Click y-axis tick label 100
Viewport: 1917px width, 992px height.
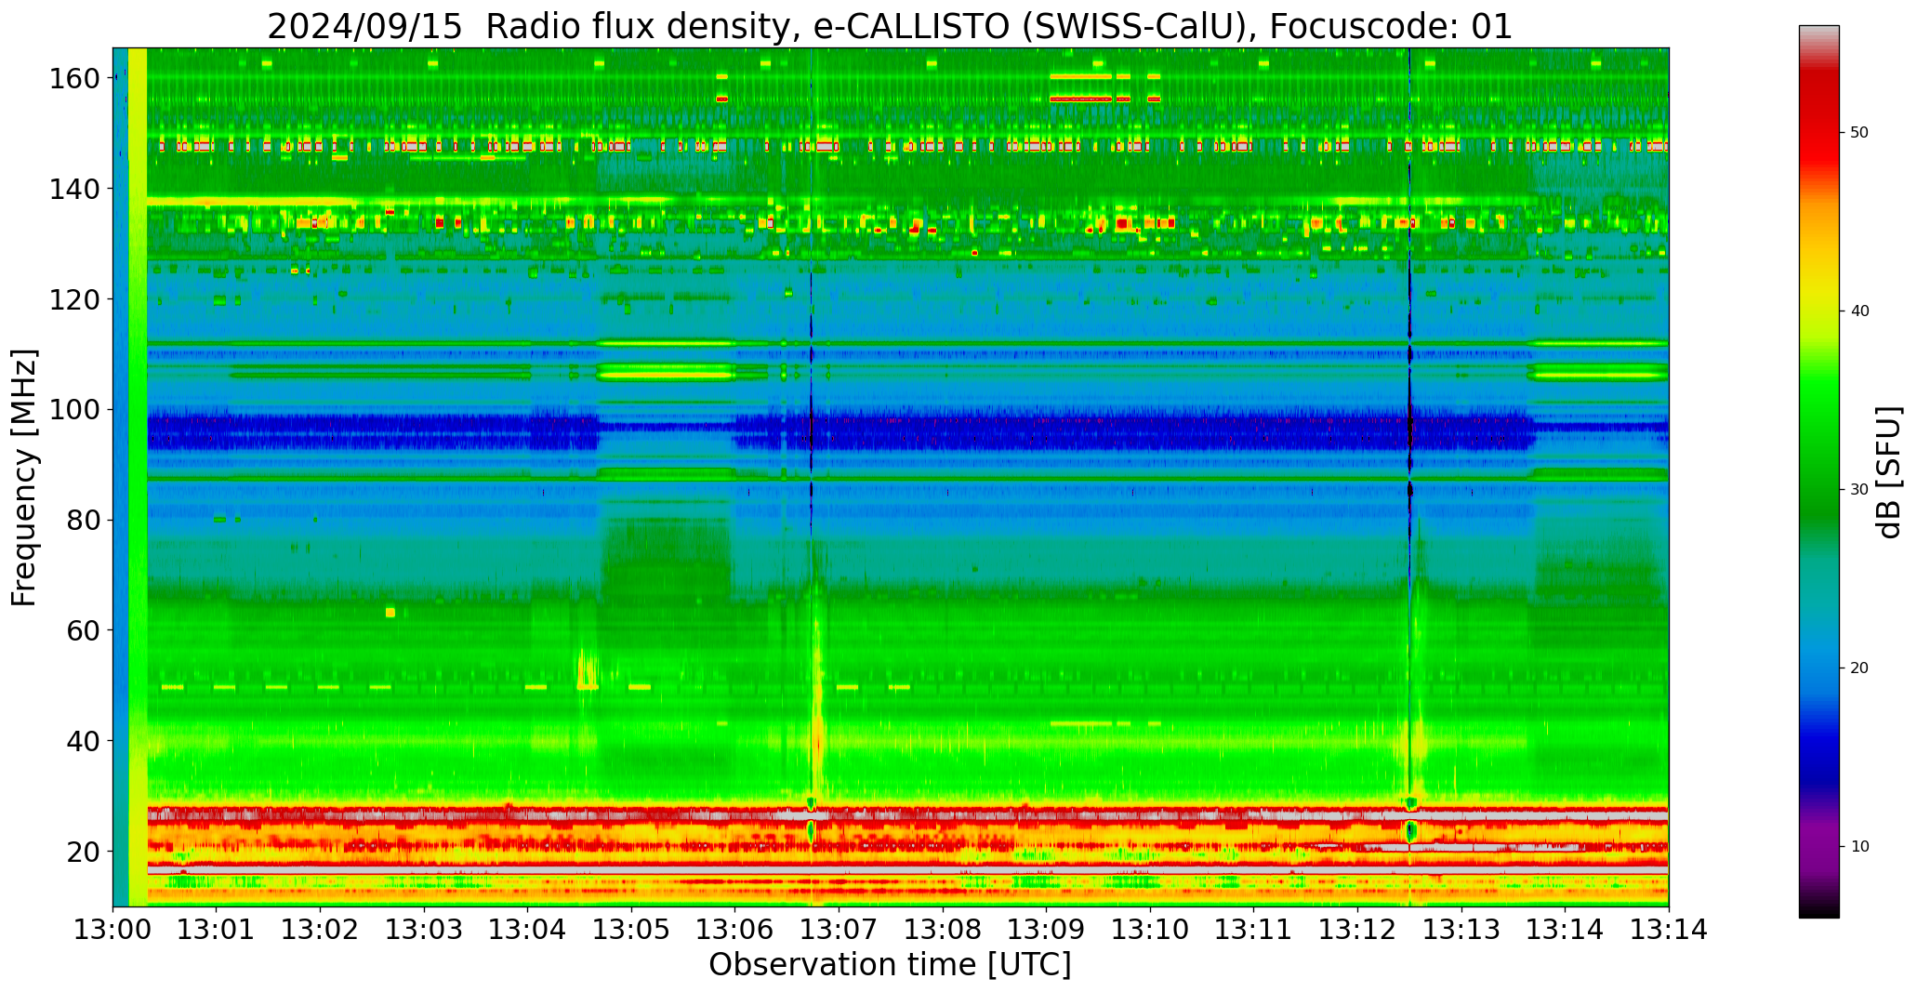(x=74, y=410)
